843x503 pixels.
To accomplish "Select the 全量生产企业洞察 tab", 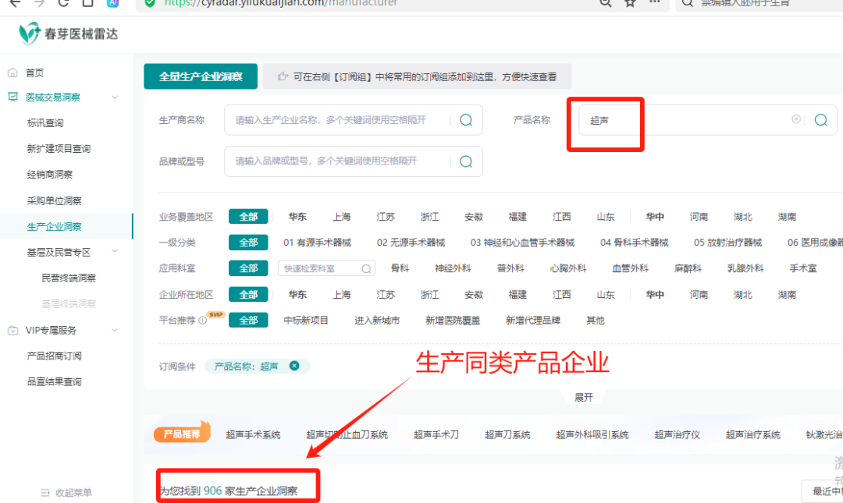I will [x=200, y=77].
